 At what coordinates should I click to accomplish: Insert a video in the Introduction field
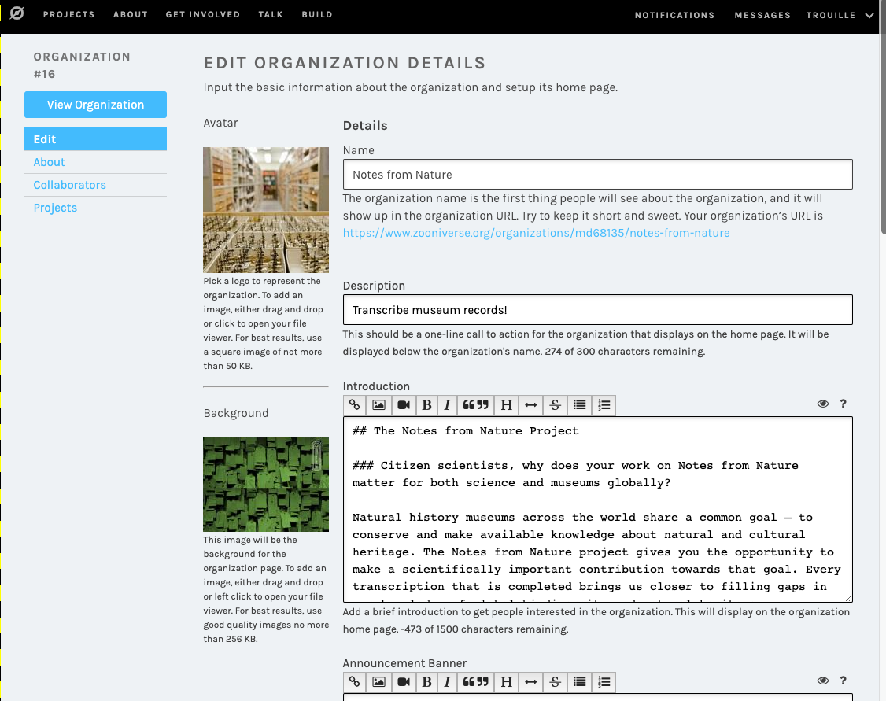pos(403,404)
